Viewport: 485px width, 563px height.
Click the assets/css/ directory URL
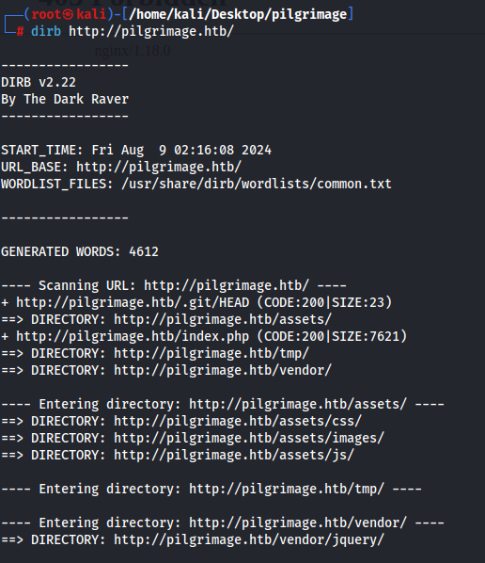click(x=238, y=421)
